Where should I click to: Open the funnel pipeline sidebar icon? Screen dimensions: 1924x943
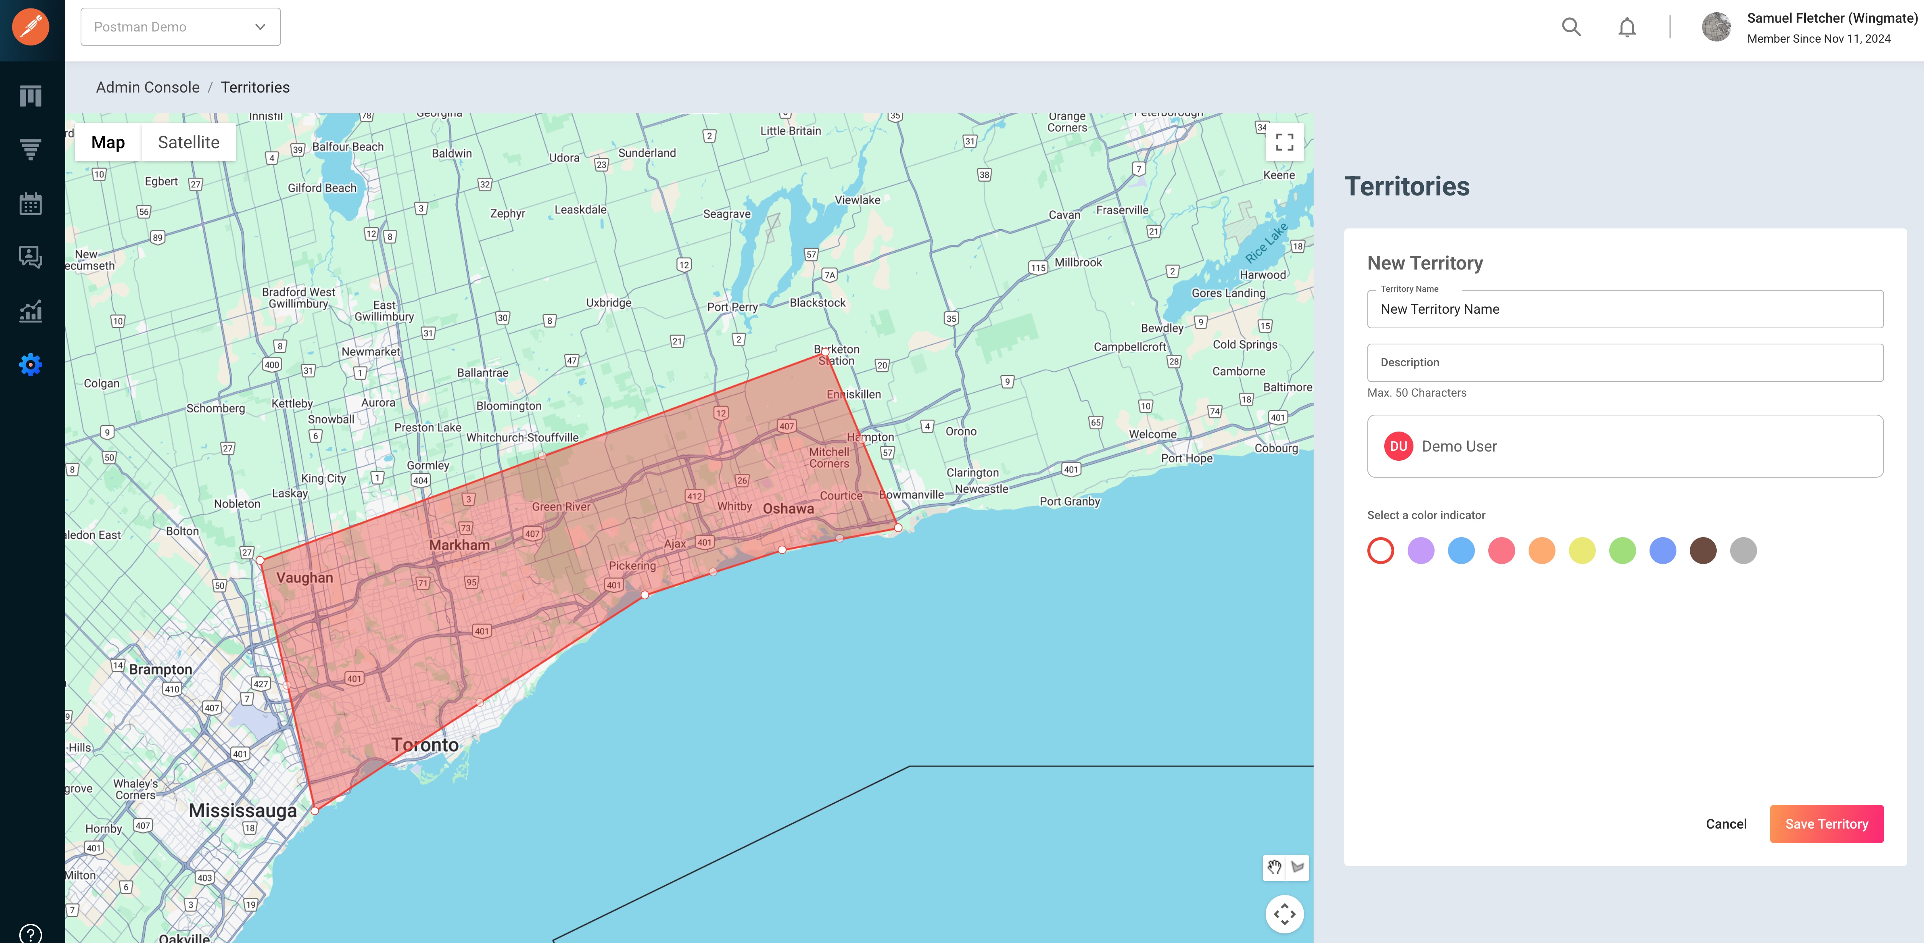[31, 150]
